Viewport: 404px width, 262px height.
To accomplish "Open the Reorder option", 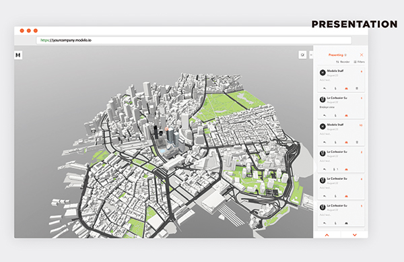I will click(x=343, y=62).
